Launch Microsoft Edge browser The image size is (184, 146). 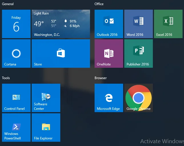[x=109, y=98]
